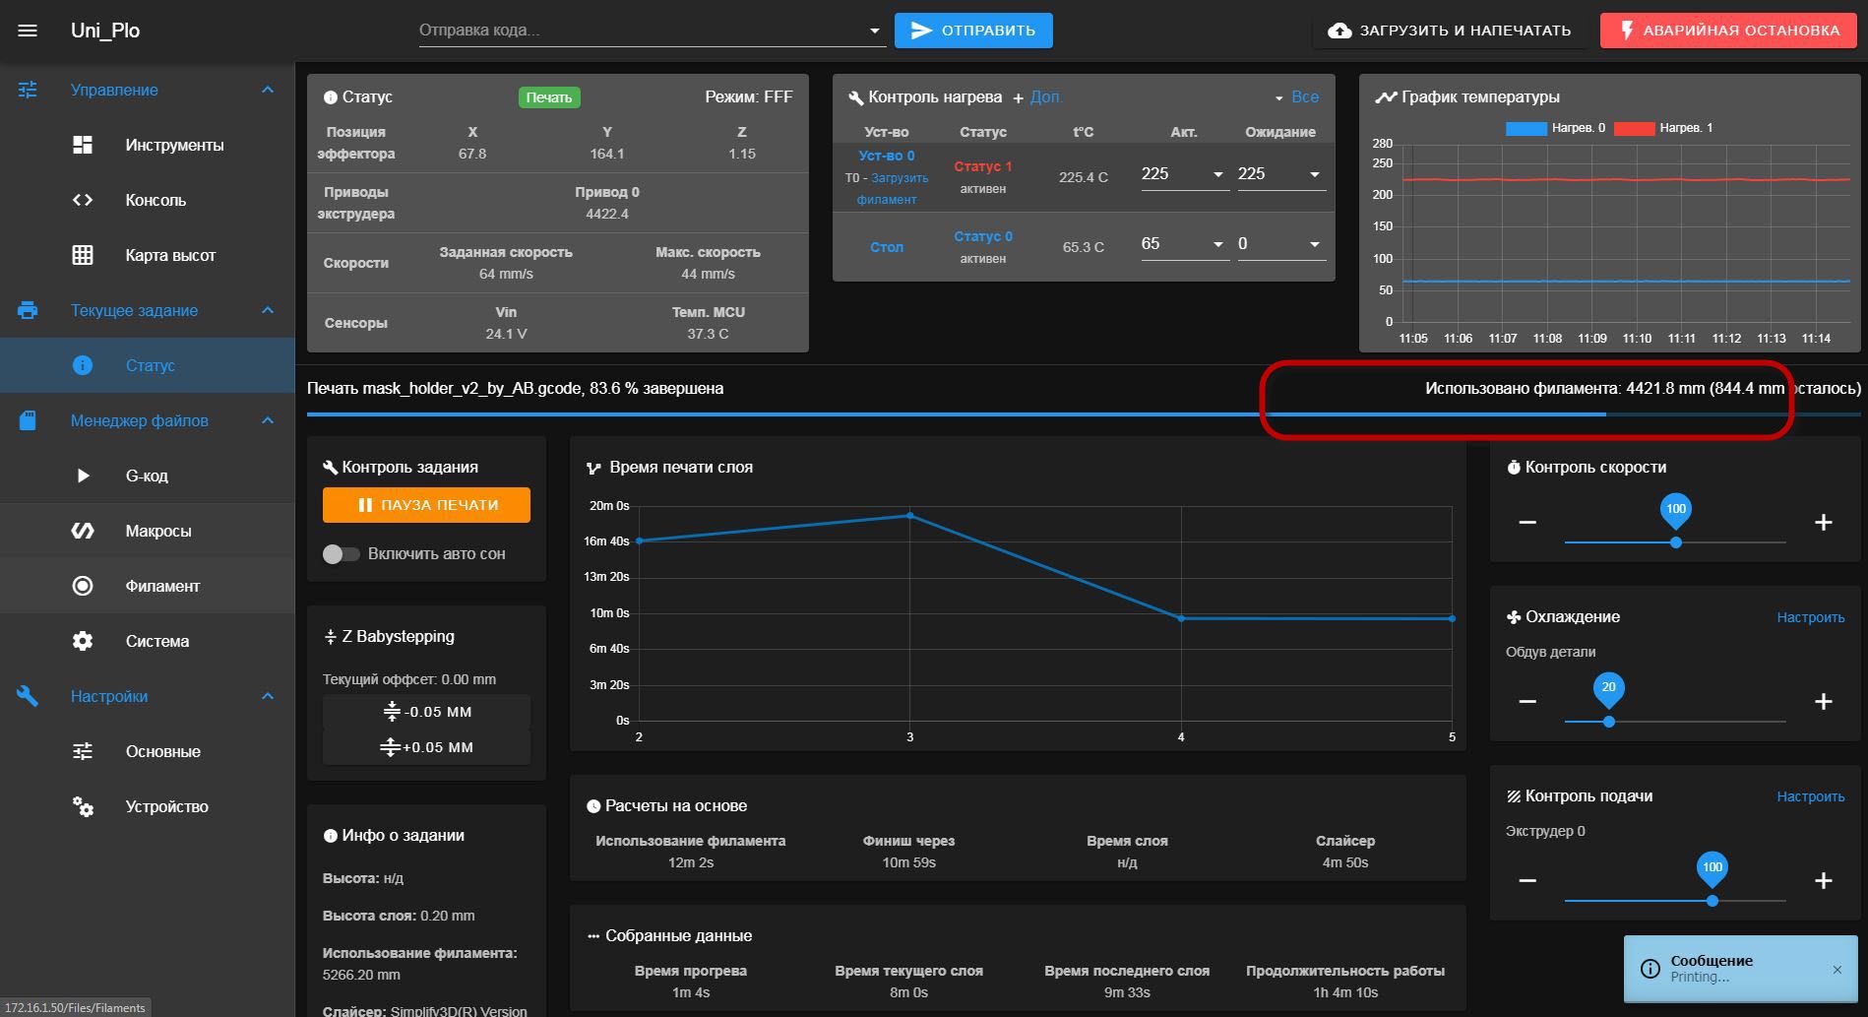Open Макросы page
The image size is (1868, 1017).
[x=148, y=531]
